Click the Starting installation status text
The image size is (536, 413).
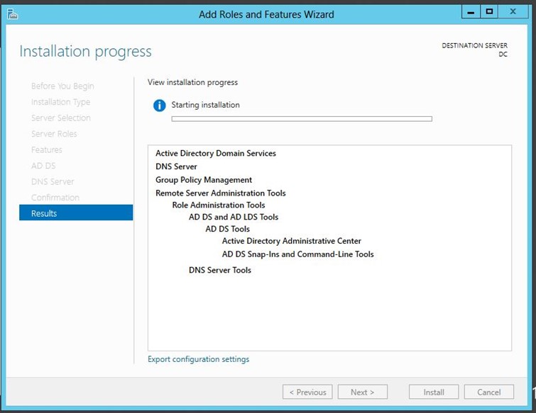[x=205, y=105]
